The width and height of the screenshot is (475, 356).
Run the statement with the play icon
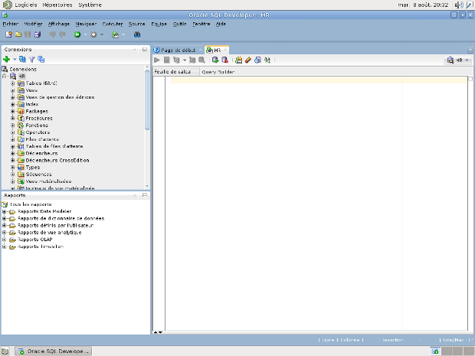(x=157, y=60)
